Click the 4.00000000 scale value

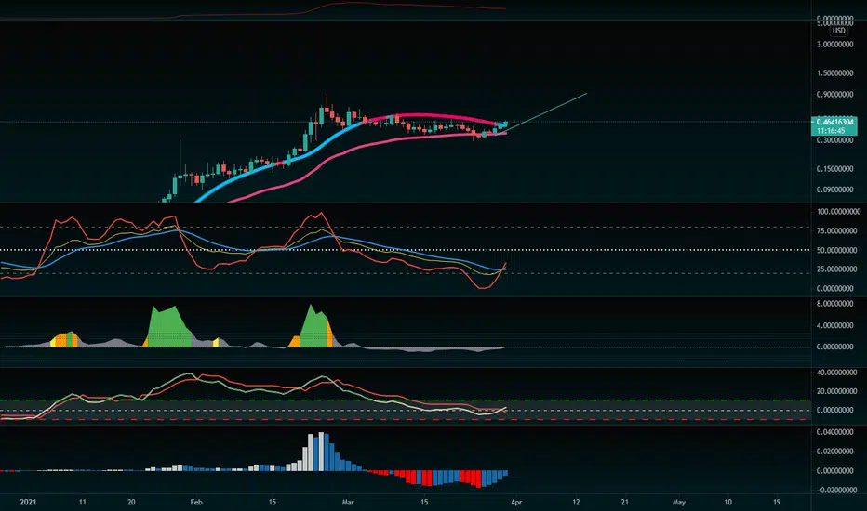click(x=835, y=325)
